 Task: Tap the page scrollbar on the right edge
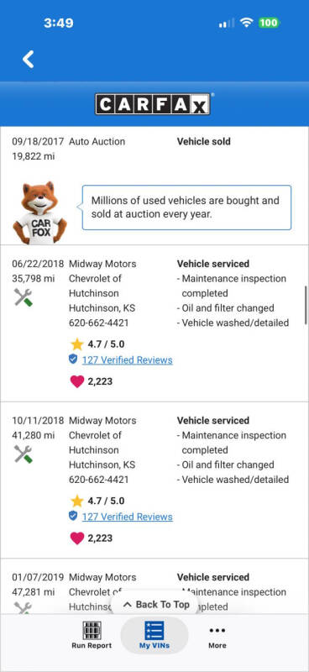(306, 305)
